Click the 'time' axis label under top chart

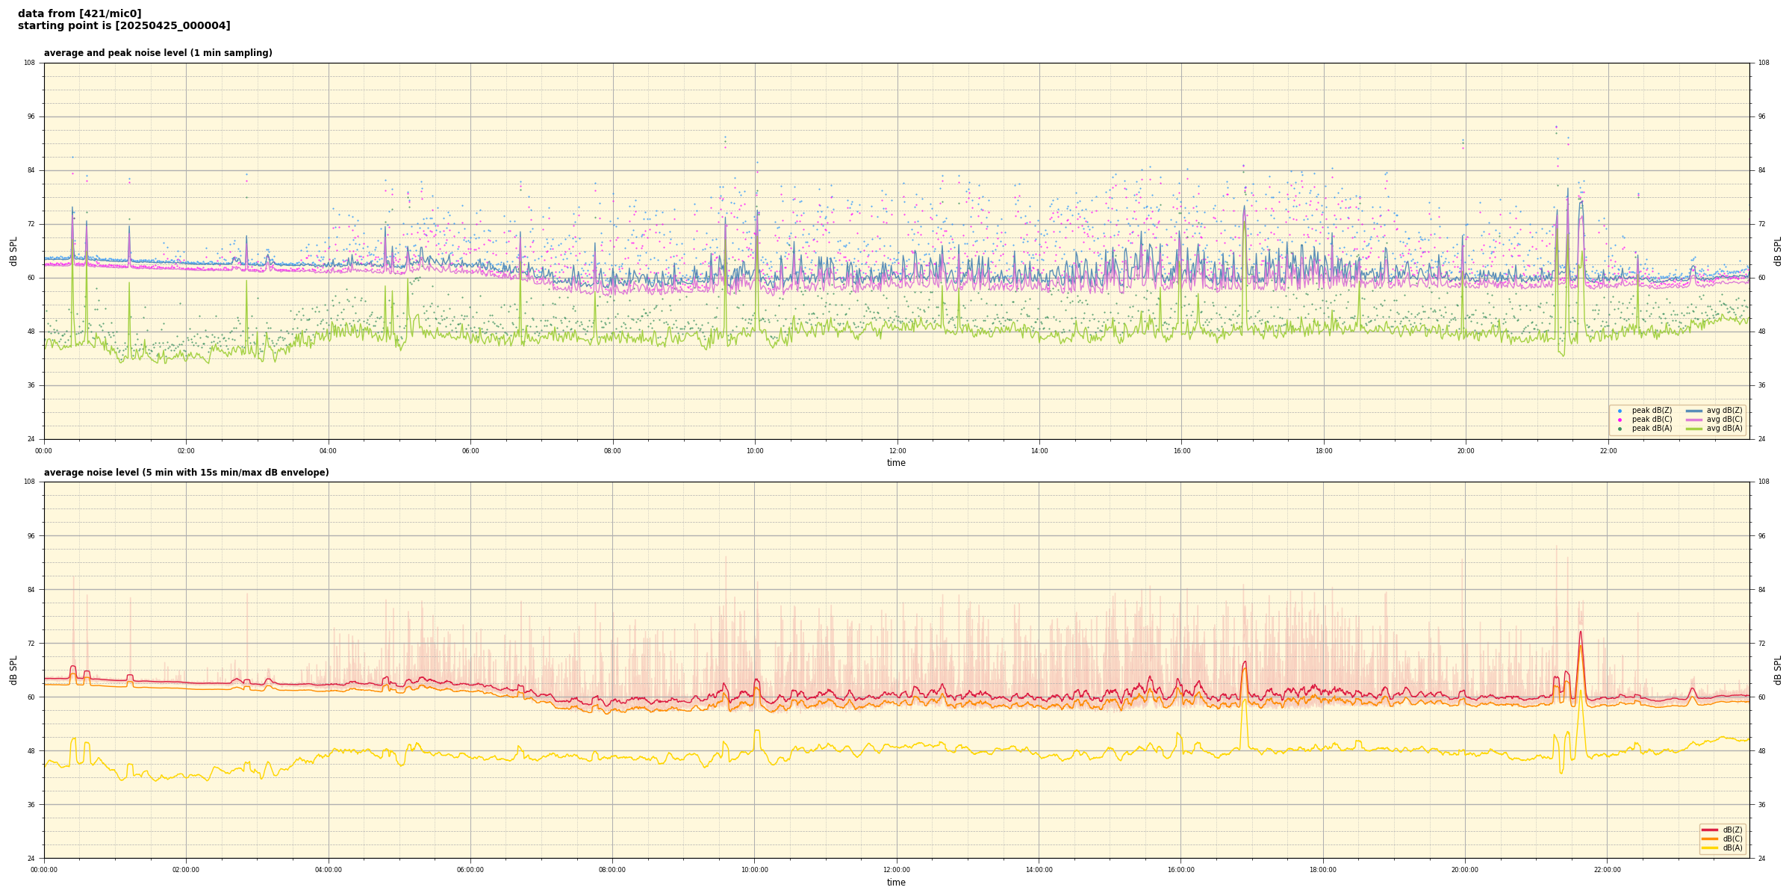point(896,463)
